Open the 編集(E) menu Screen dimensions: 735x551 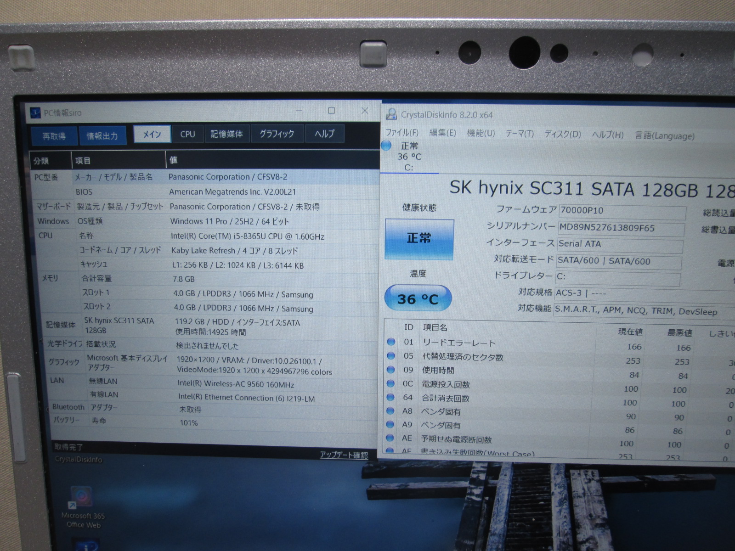coord(442,133)
